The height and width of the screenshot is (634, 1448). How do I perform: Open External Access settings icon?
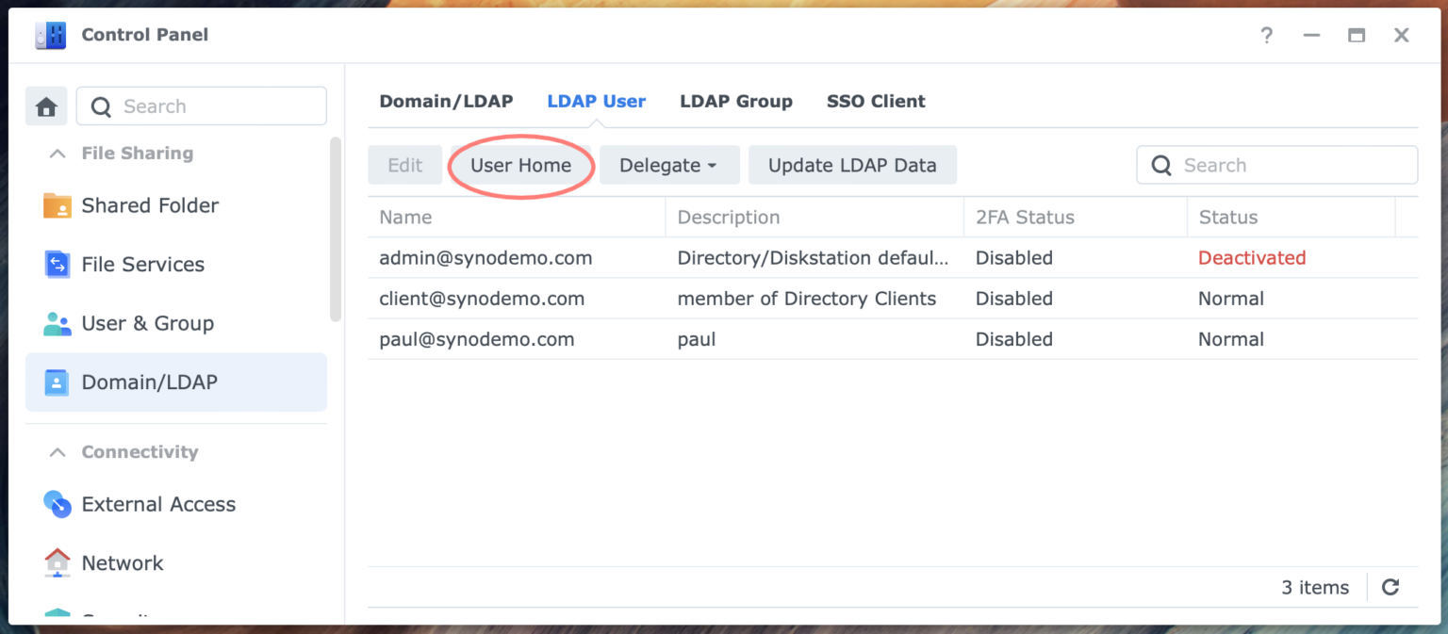[58, 504]
